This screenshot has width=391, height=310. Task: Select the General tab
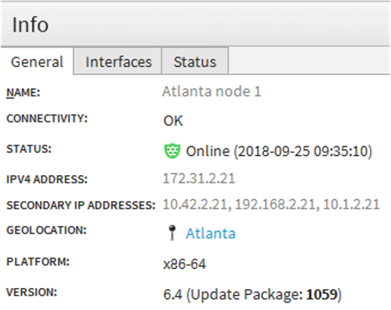point(37,61)
